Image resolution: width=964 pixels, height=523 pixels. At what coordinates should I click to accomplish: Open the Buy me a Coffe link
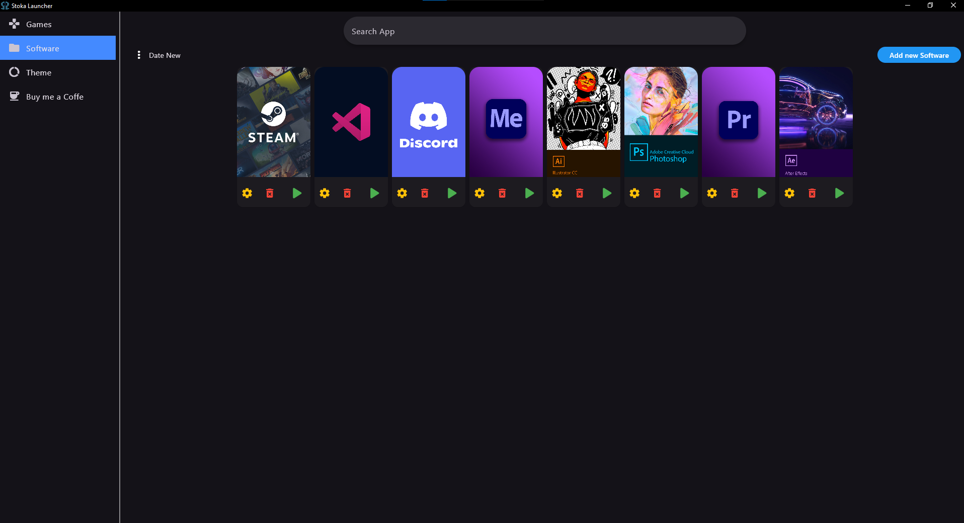click(x=54, y=96)
